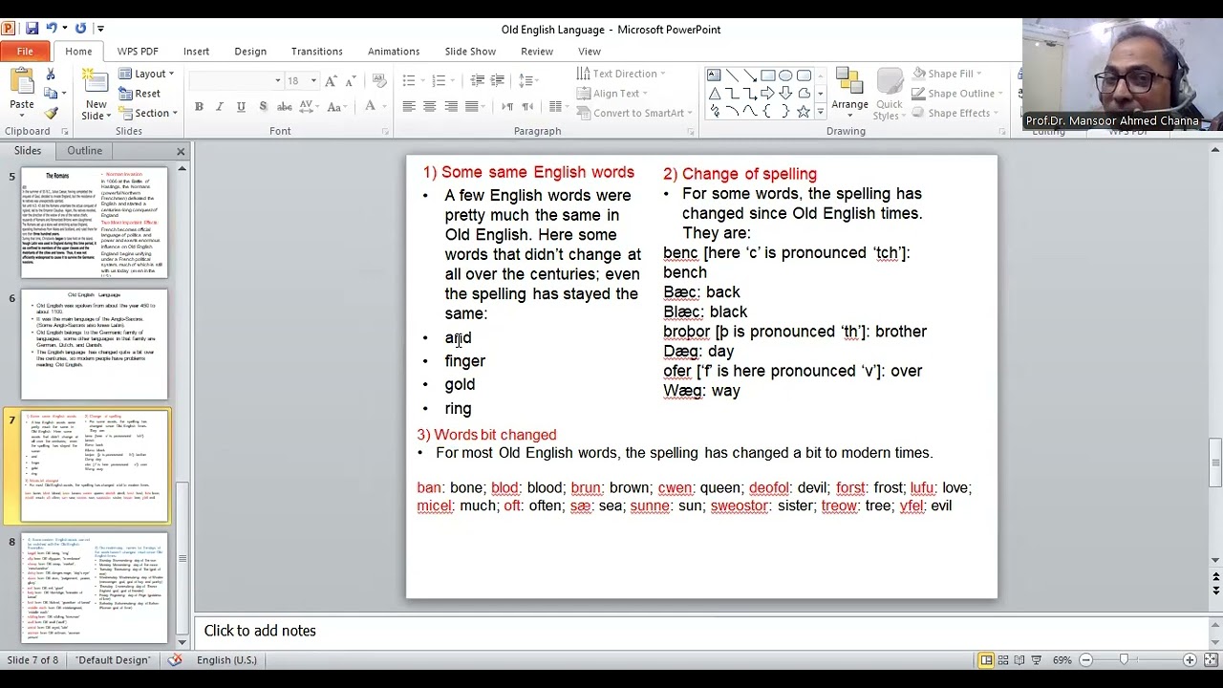Screen dimensions: 1223x688
Task: Open the Arrange menu
Action: [x=849, y=91]
